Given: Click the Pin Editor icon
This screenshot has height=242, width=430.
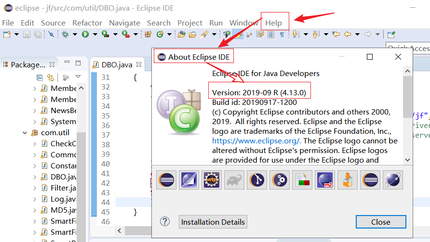Looking at the screenshot, I should (391, 35).
